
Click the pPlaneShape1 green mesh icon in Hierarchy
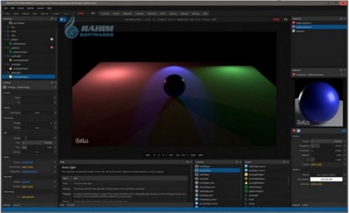point(10,44)
